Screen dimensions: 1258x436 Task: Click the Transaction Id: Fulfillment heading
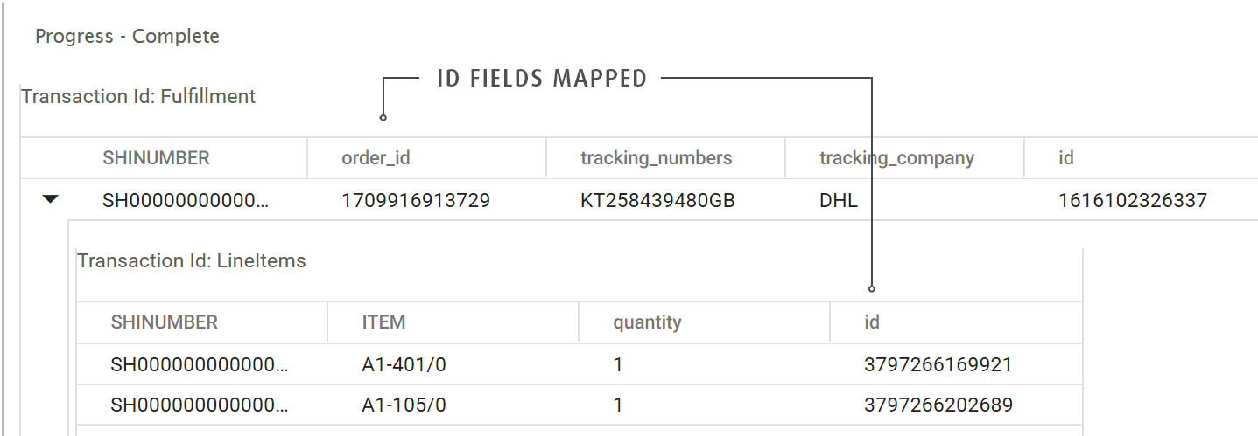point(138,96)
